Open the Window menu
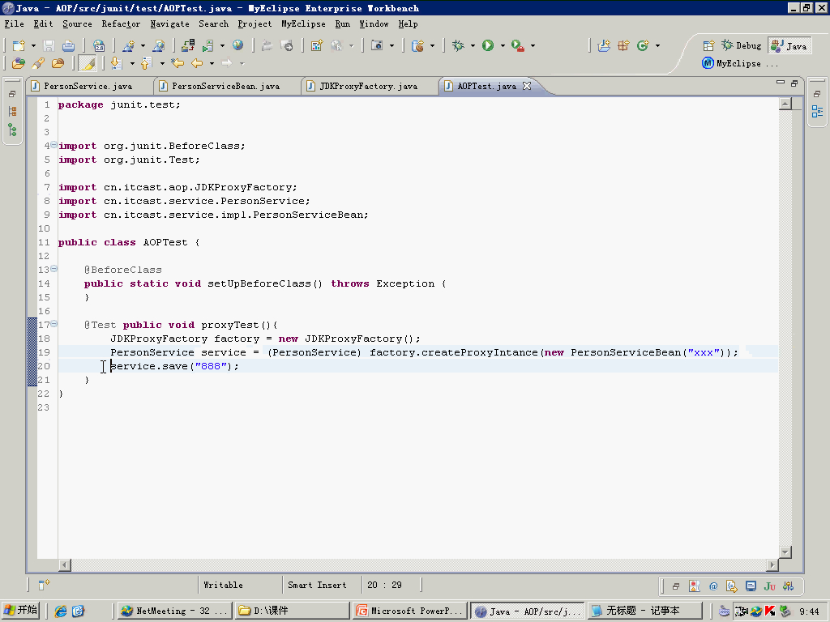Image resolution: width=830 pixels, height=622 pixels. pyautogui.click(x=374, y=23)
